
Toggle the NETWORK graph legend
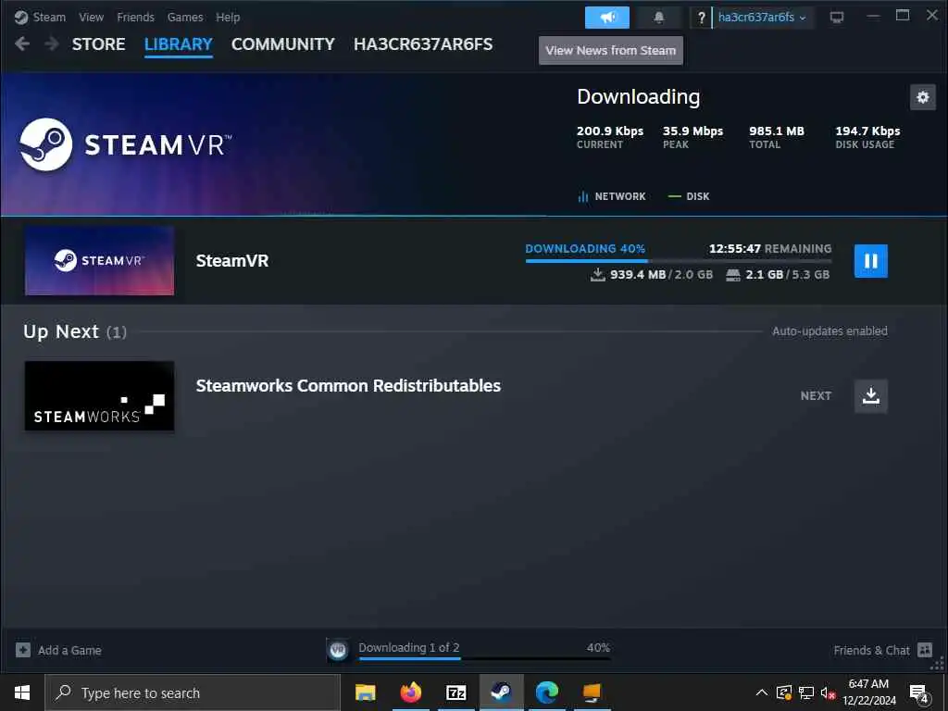[612, 196]
